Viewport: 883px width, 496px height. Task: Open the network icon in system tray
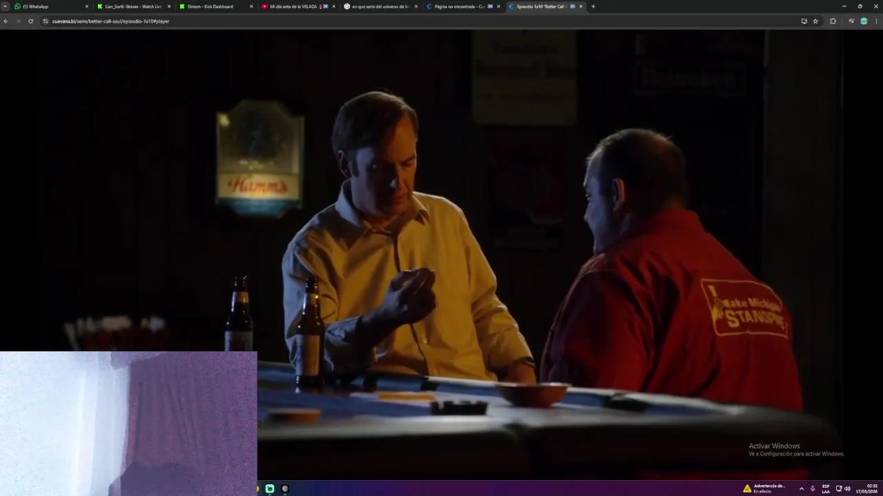tap(839, 488)
